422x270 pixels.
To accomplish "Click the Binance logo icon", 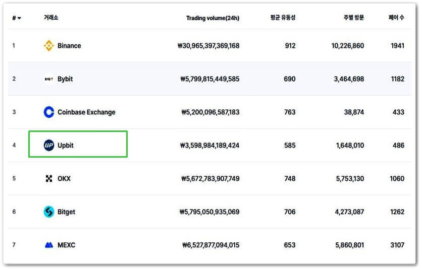I will [49, 46].
